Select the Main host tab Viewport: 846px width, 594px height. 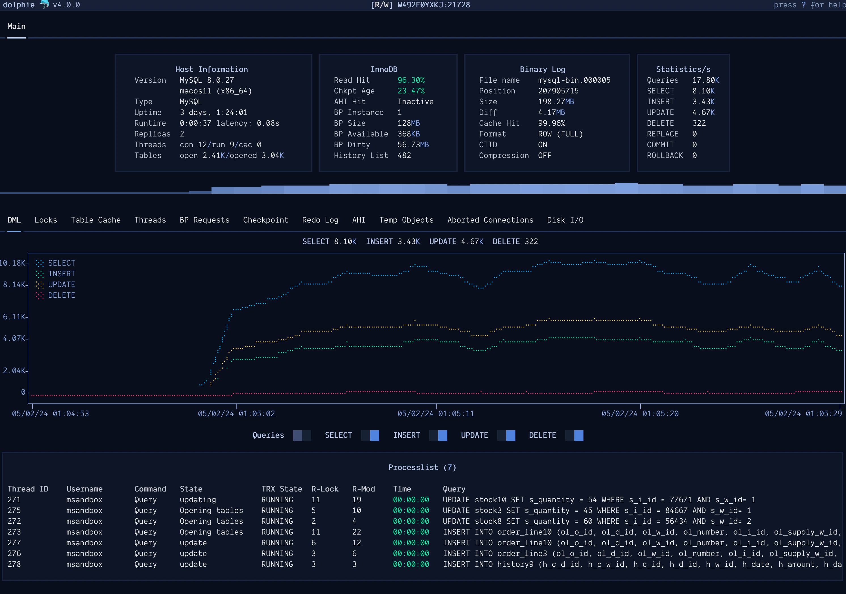(16, 26)
